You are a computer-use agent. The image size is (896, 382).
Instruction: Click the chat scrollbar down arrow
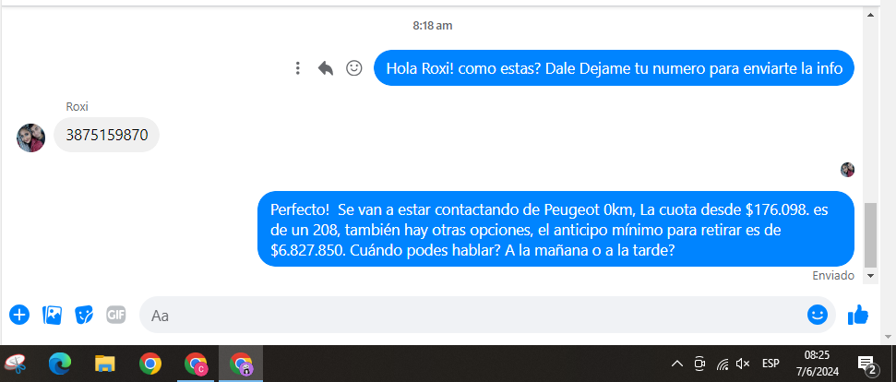tap(870, 276)
